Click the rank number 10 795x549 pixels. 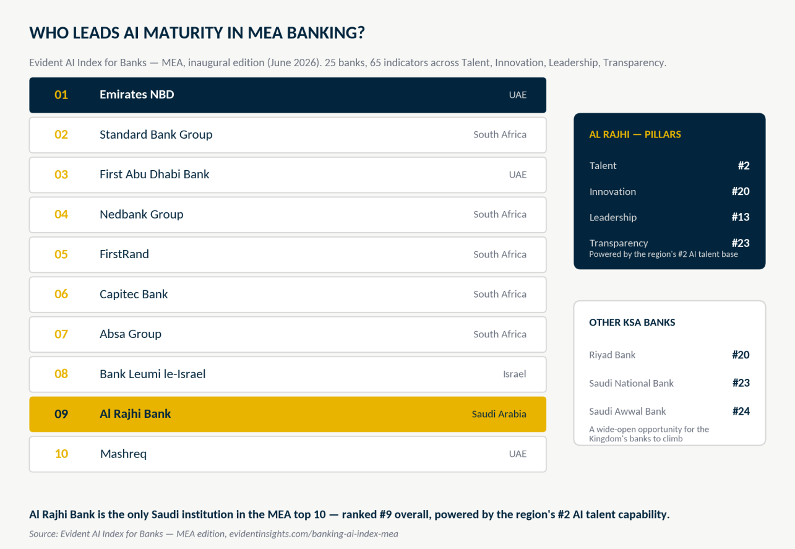(61, 454)
